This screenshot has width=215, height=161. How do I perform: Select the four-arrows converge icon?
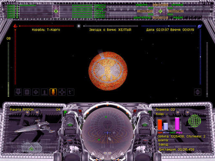pos(62,92)
